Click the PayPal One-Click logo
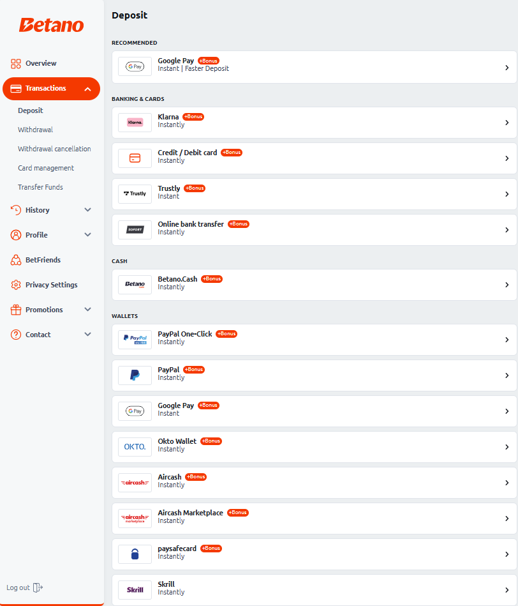The height and width of the screenshot is (606, 518). point(135,339)
